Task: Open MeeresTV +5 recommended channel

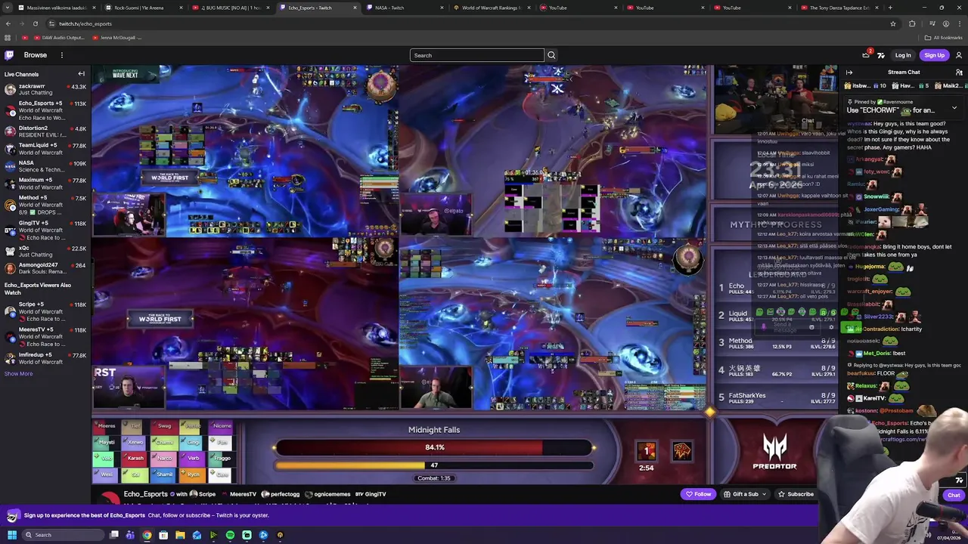Action: (x=45, y=336)
